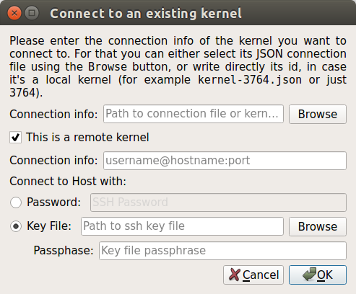Viewport: 356px width, 294px height.
Task: Click the 'Password:' label text
Action: 53,202
